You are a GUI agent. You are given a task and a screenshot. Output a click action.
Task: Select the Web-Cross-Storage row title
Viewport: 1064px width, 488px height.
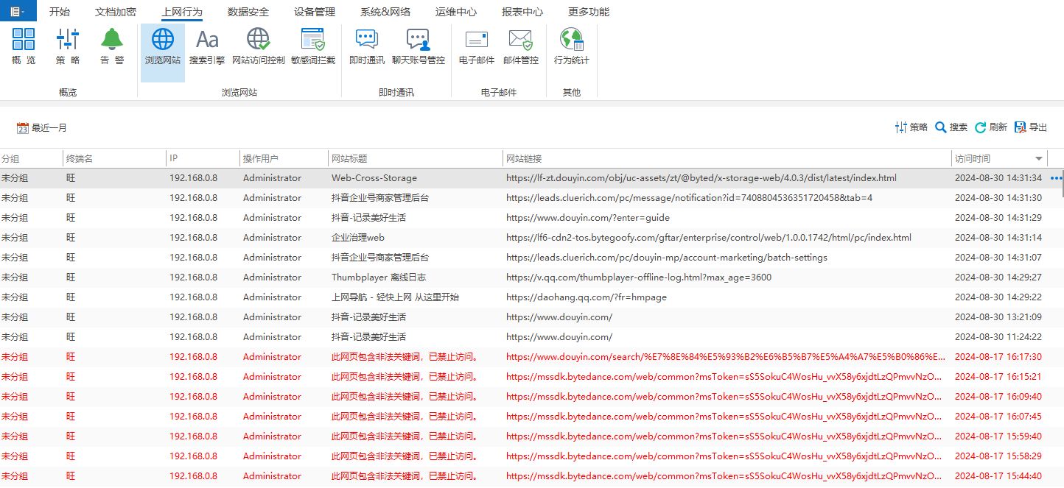click(374, 178)
